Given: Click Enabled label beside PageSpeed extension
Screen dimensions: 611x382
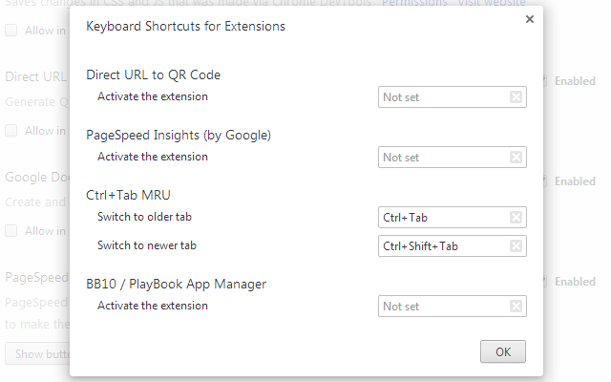Looking at the screenshot, I should (x=575, y=282).
